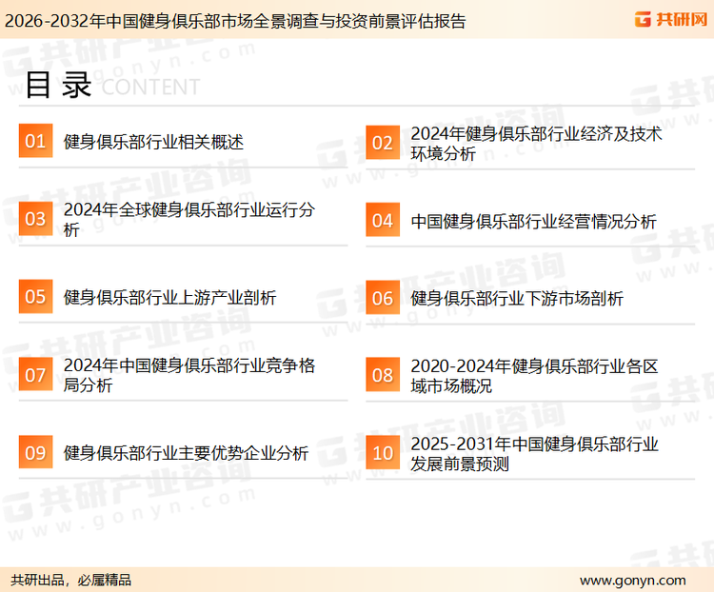This screenshot has height=592, width=714.
Task: Click the 中国健身俱乐部行业经营情况分析 chapter title
Action: click(x=533, y=221)
